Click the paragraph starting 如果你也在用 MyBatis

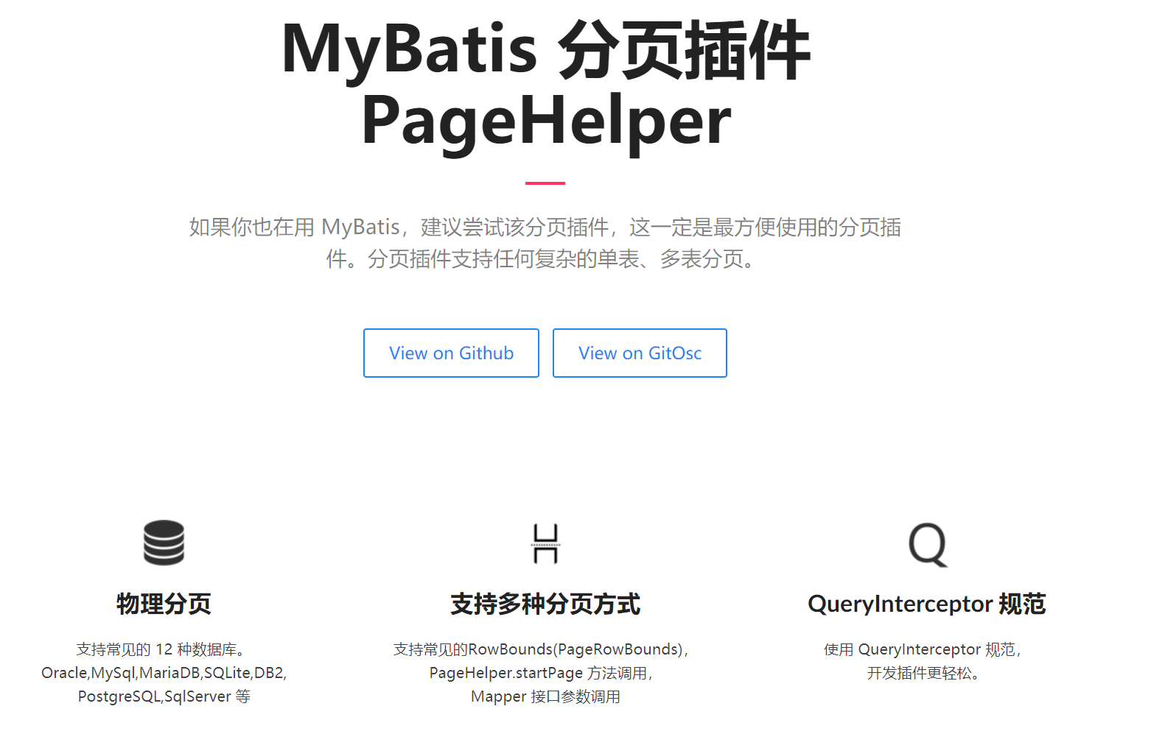click(x=545, y=243)
